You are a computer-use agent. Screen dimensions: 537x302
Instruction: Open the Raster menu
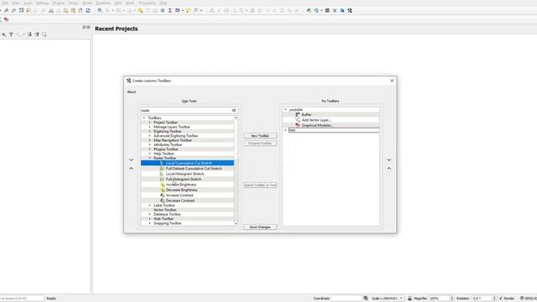click(x=87, y=3)
